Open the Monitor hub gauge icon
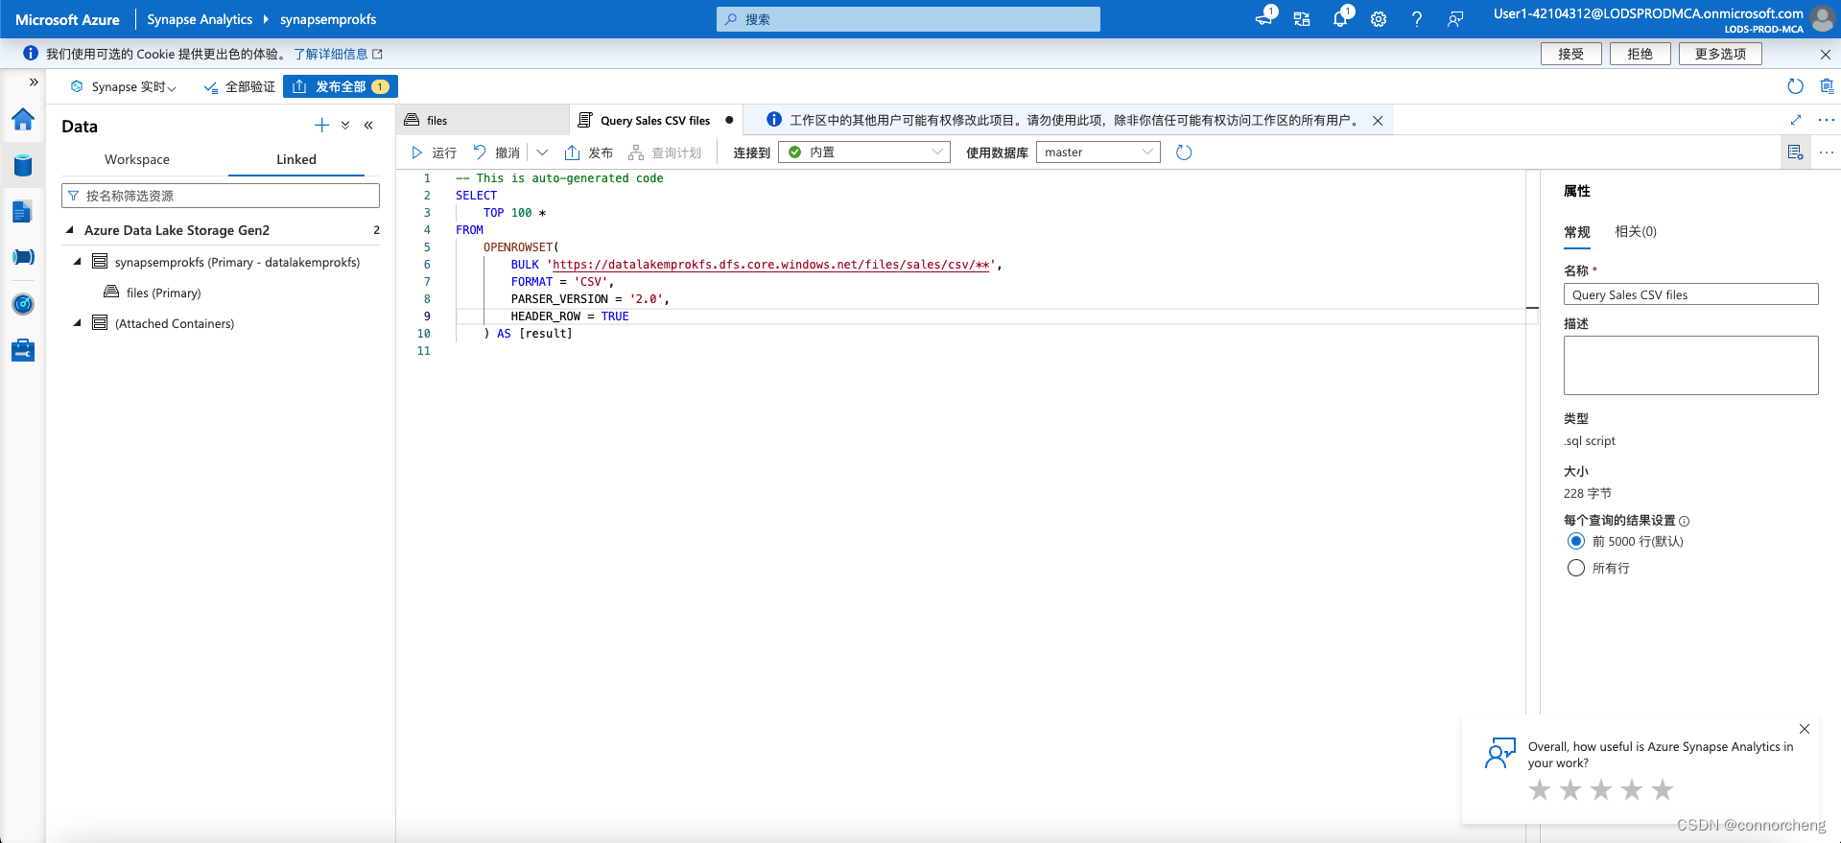1841x843 pixels. click(23, 304)
